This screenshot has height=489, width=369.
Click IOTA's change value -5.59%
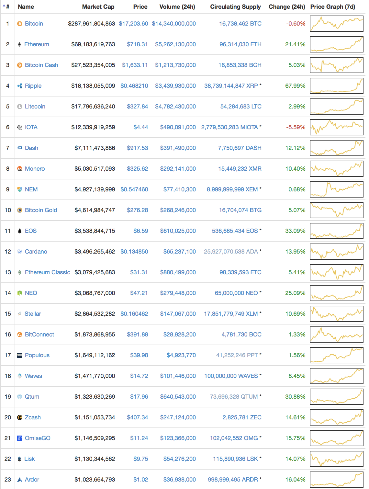(x=296, y=127)
